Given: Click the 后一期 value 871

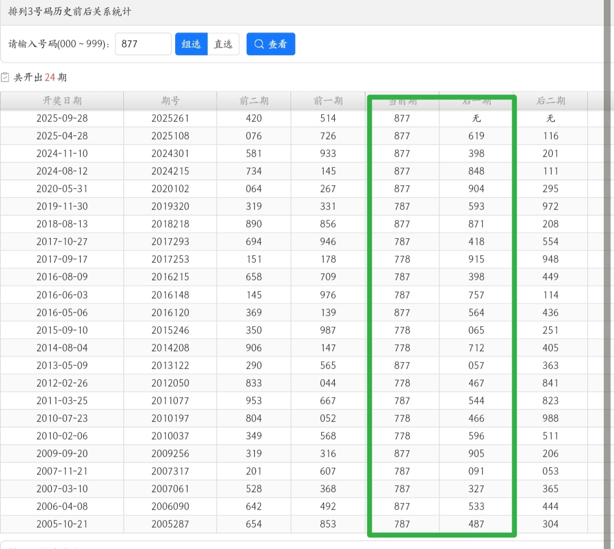Looking at the screenshot, I should [476, 224].
